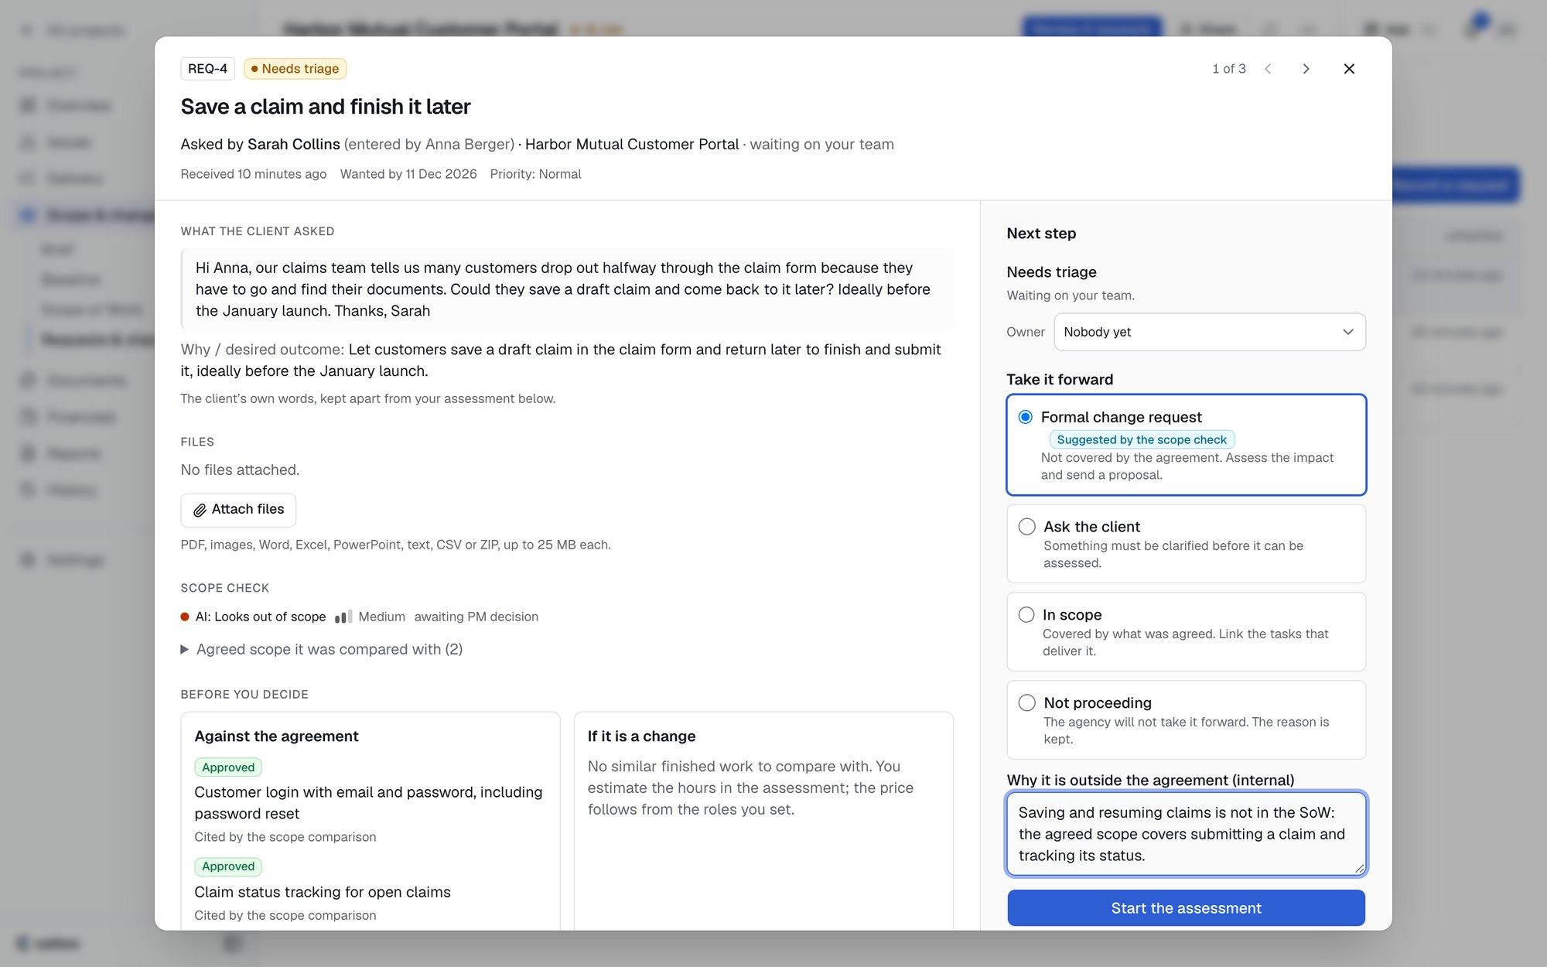Click the Suggested by the scope check badge
1547x967 pixels.
[1142, 439]
